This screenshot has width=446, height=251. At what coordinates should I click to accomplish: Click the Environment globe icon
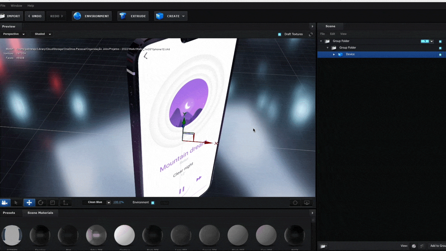77,16
